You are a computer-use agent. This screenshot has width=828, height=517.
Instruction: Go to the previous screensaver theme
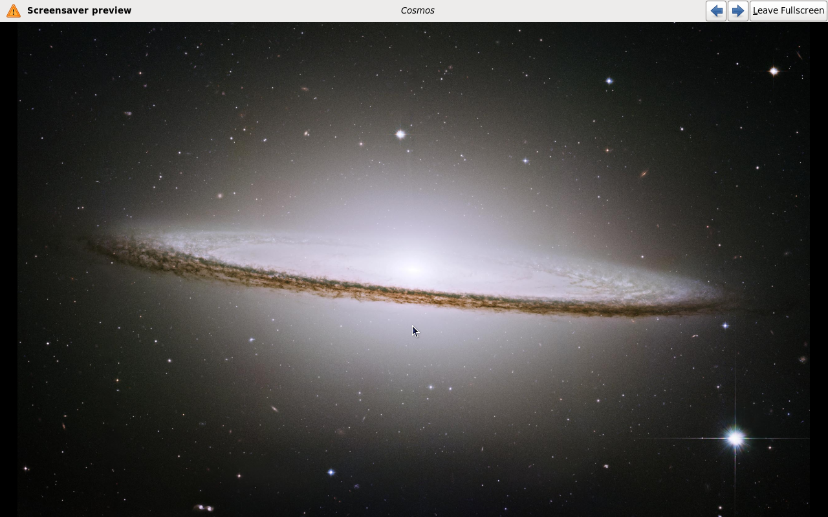[x=716, y=11]
